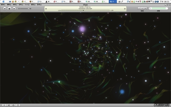
Task: Open the last iTunes menu (Help)
Action: tap(39, 5)
